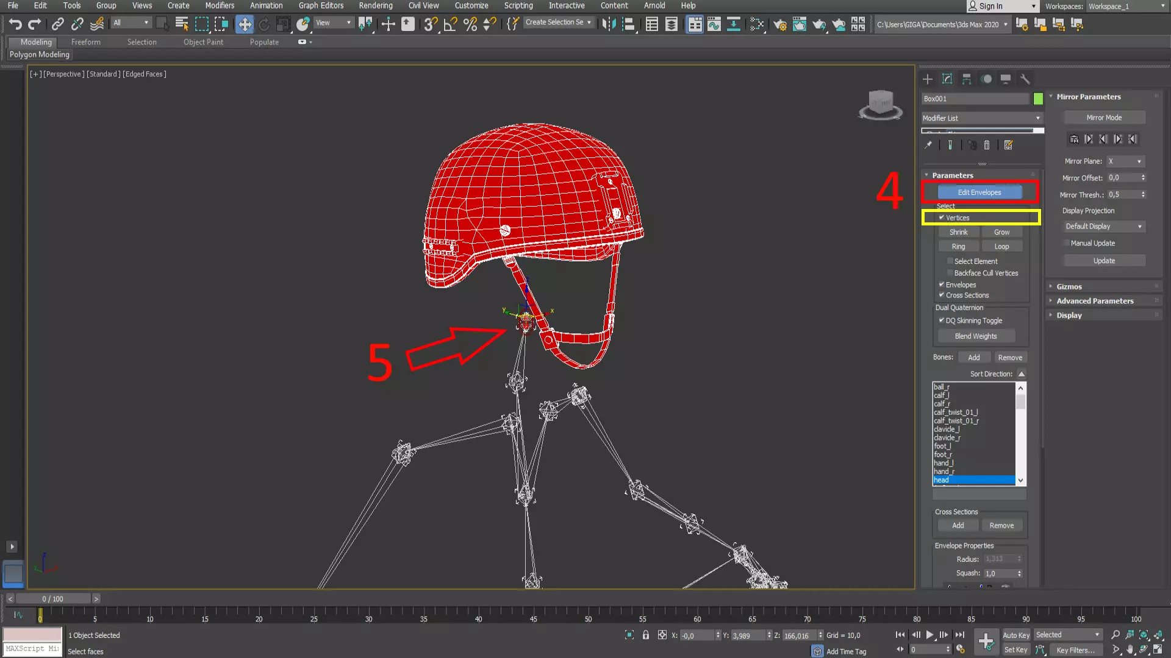This screenshot has width=1171, height=658.
Task: Toggle the Angle Snap icon
Action: (x=450, y=24)
